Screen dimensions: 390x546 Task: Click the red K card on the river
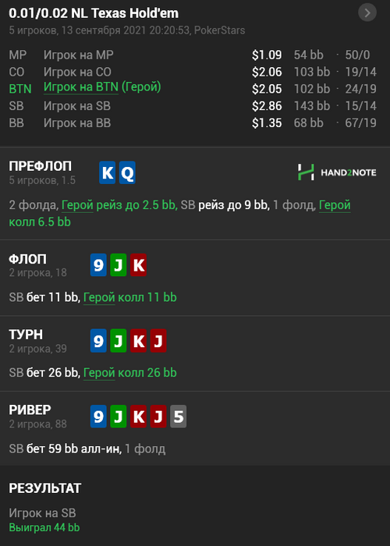pyautogui.click(x=138, y=416)
